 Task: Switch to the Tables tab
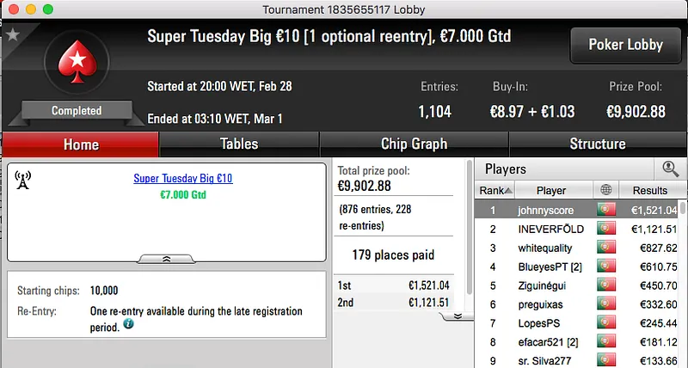pyautogui.click(x=239, y=144)
